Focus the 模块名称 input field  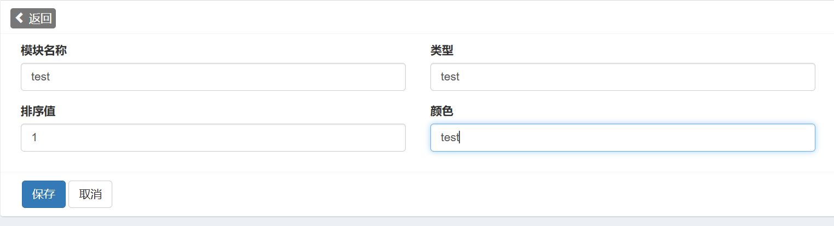(213, 77)
